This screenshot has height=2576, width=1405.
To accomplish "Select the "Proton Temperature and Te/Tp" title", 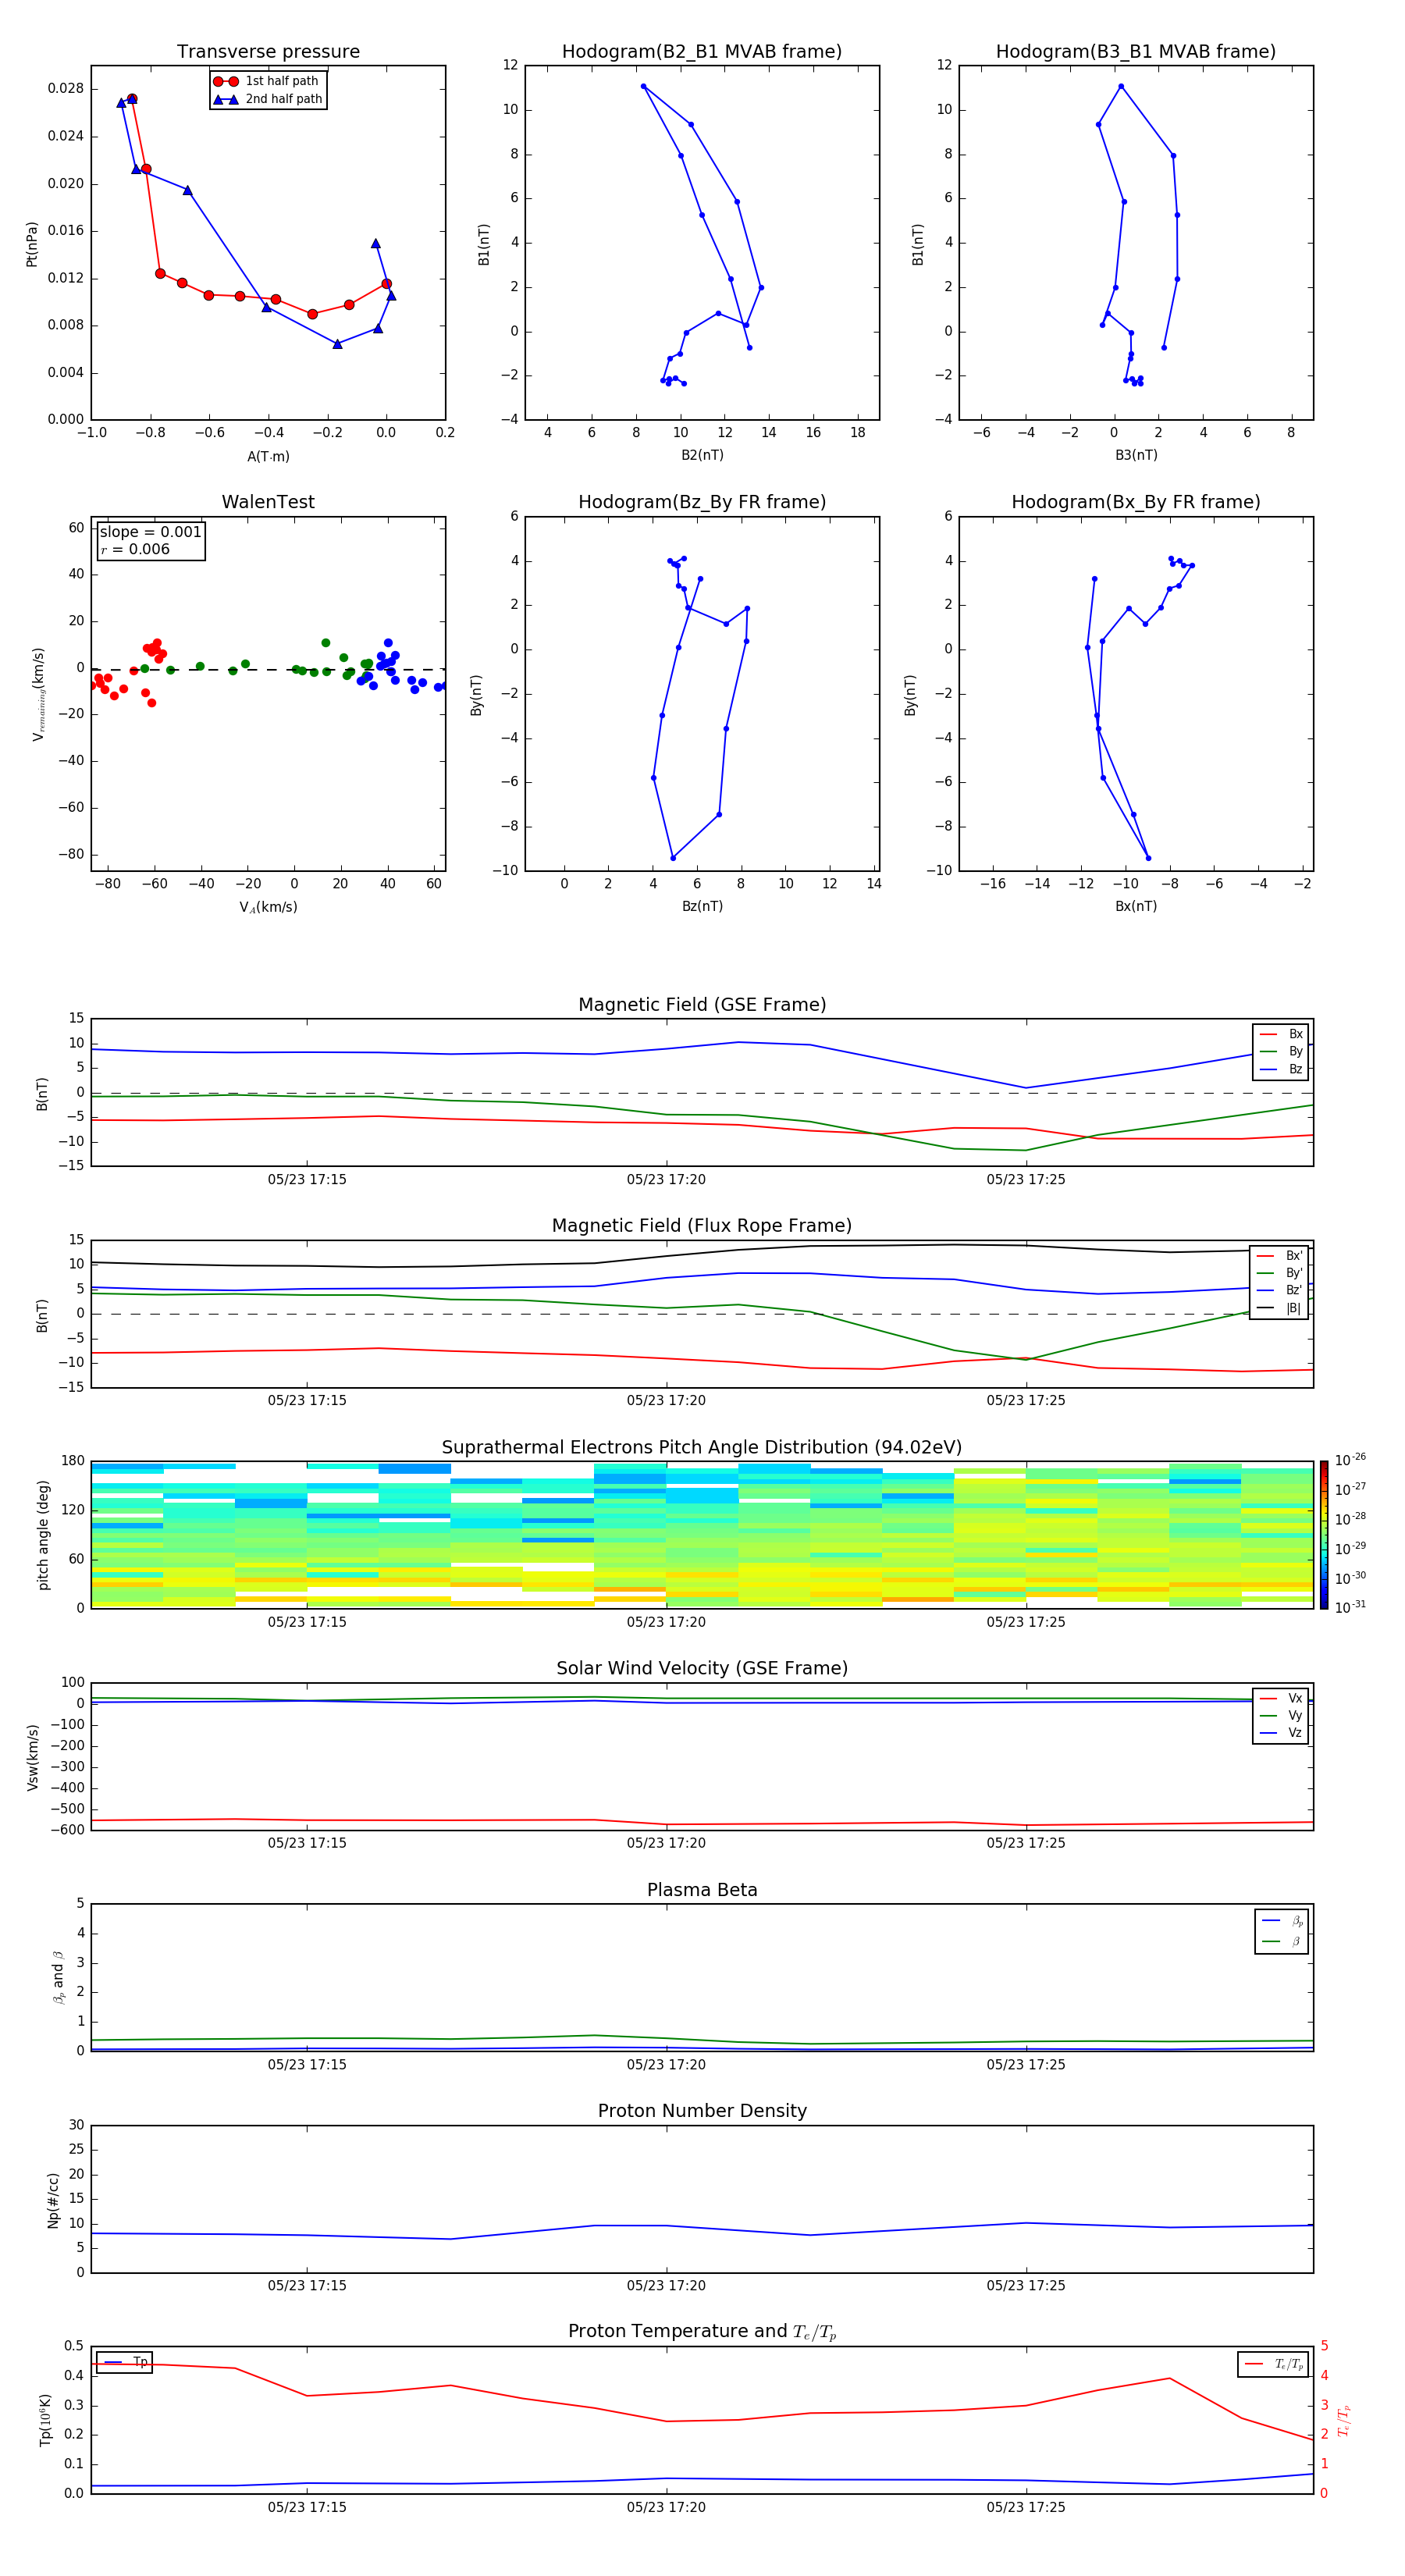I will click(702, 2332).
